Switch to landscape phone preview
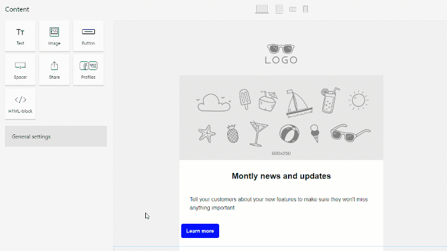Viewport: 447px width, 251px height. point(293,9)
